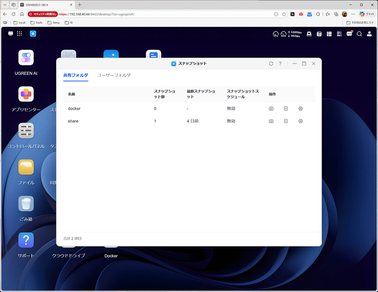Reload the browser page
378x292 pixels.
pyautogui.click(x=14, y=14)
